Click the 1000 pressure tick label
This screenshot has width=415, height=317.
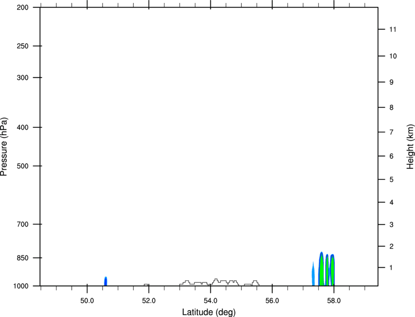click(21, 286)
